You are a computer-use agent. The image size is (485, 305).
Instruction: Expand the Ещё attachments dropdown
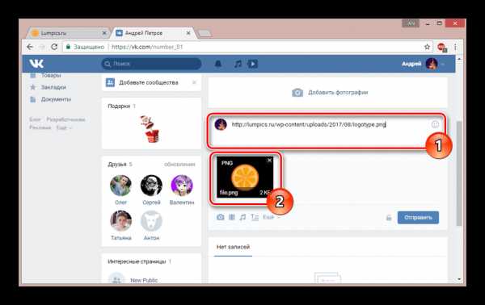pyautogui.click(x=272, y=217)
